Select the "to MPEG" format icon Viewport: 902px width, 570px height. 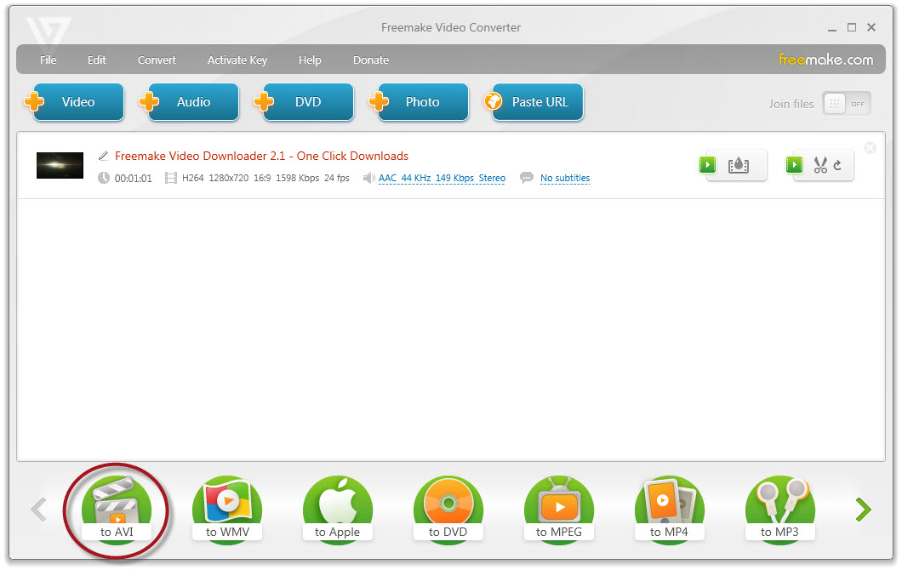559,508
